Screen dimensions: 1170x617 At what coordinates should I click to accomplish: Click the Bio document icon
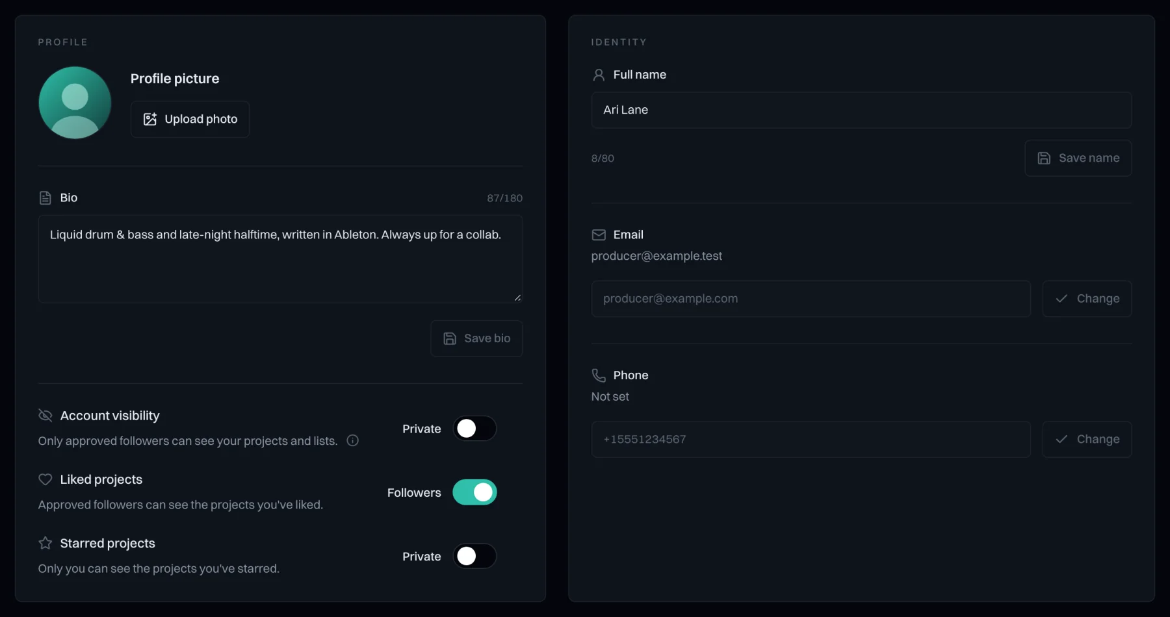tap(45, 198)
